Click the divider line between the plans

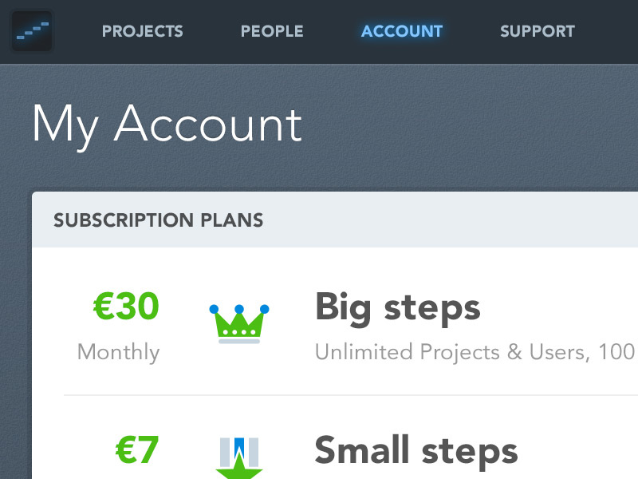click(351, 395)
